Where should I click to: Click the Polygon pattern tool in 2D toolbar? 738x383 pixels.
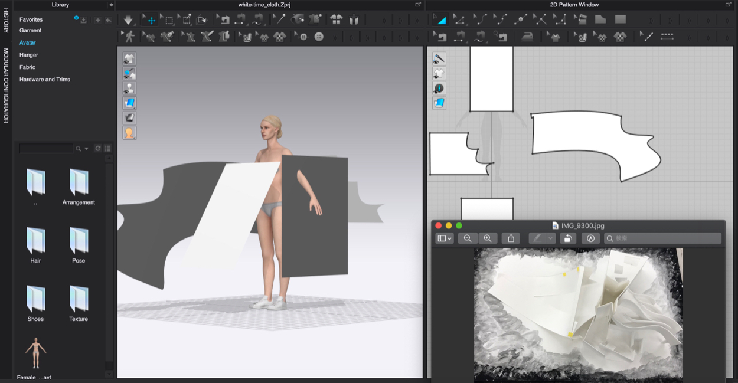click(600, 19)
